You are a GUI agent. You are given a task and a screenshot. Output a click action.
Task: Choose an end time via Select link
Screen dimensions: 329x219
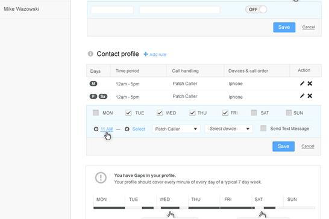click(139, 129)
